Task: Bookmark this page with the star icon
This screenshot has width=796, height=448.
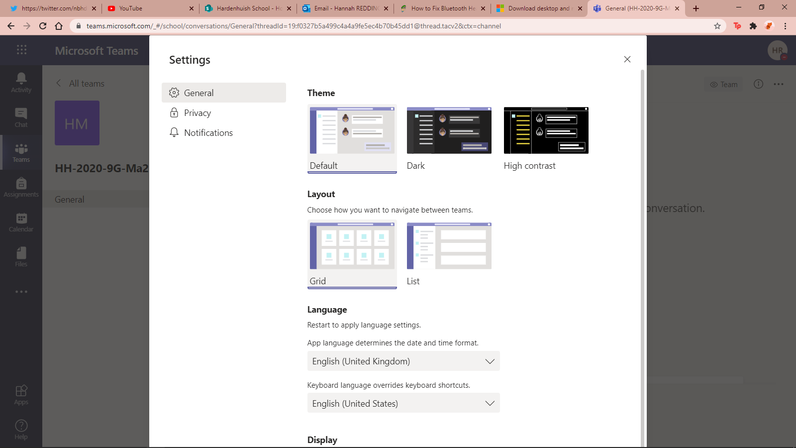Action: coord(717,26)
